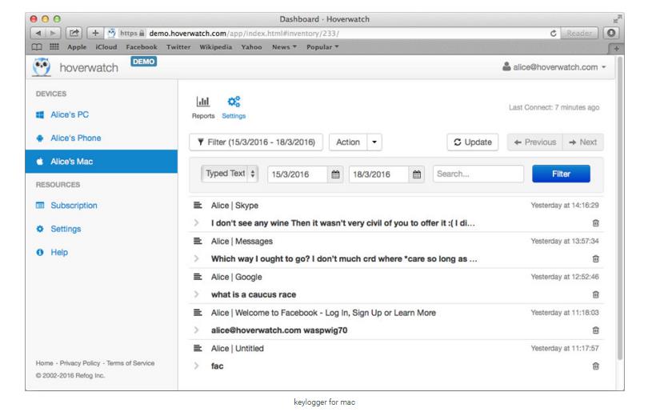Open a new browser tab with plus
Screen dimensions: 672x420
[616, 49]
